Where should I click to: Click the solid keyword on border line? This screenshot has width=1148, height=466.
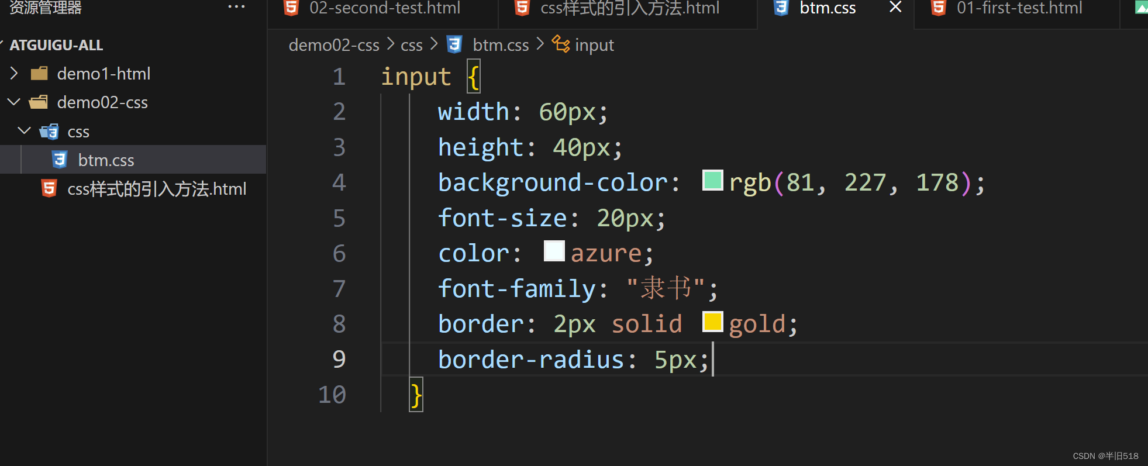647,324
